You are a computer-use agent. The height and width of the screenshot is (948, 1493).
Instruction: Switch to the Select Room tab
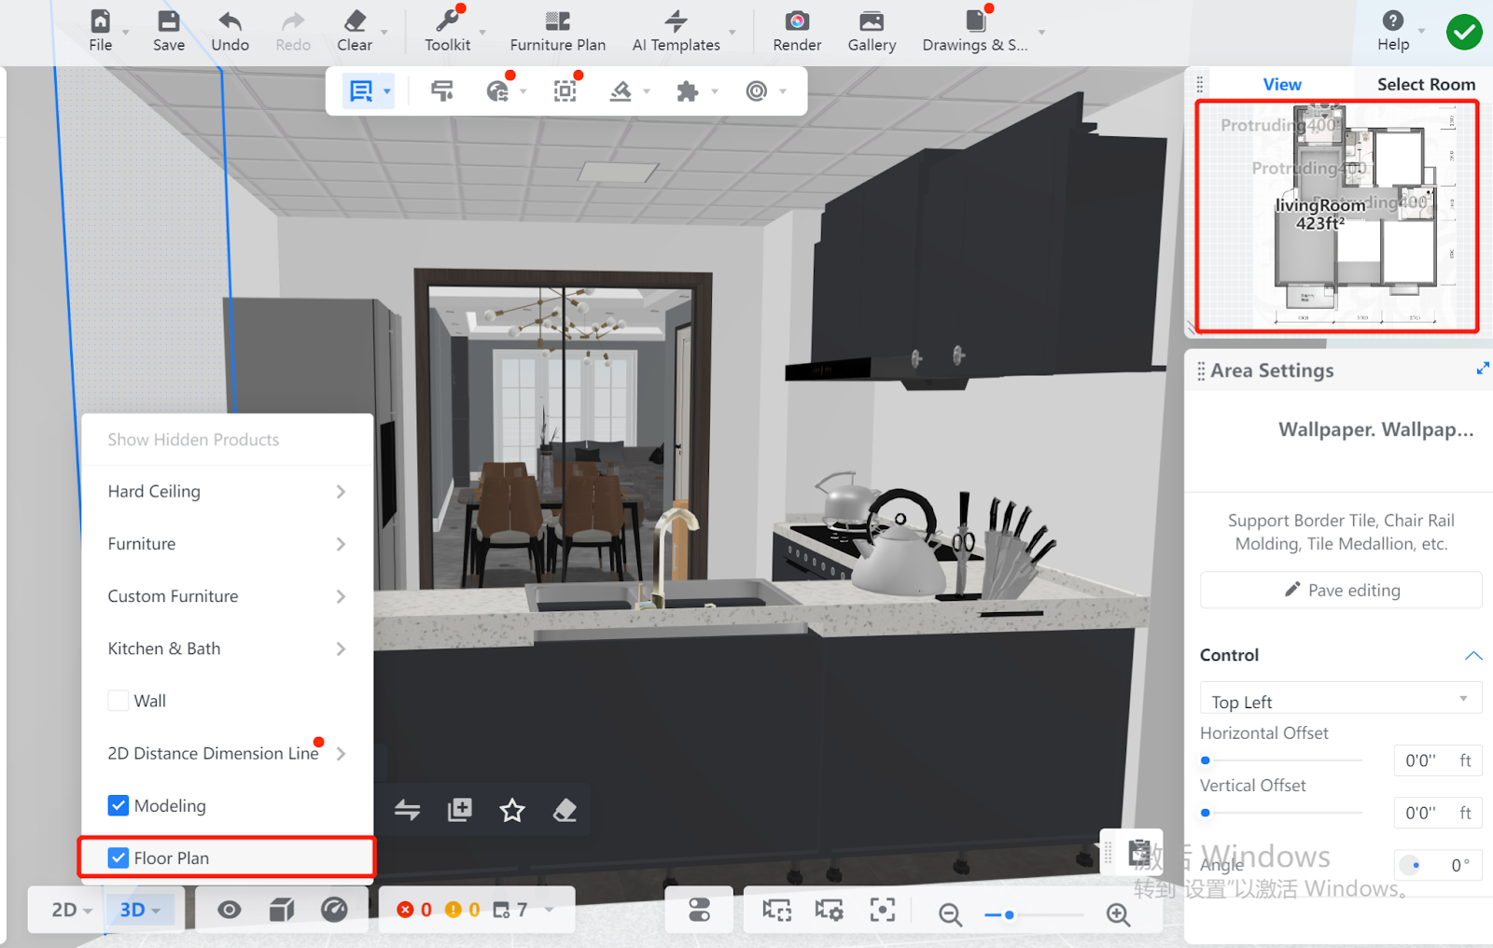(1425, 84)
